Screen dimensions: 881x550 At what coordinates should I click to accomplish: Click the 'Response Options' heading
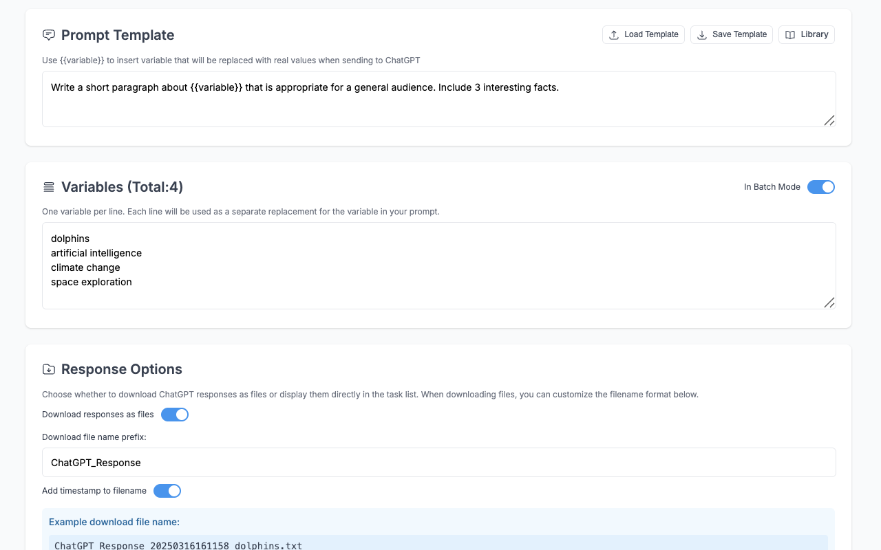122,369
